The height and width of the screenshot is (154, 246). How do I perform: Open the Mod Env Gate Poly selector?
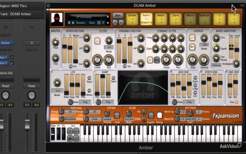pyautogui.click(x=189, y=102)
